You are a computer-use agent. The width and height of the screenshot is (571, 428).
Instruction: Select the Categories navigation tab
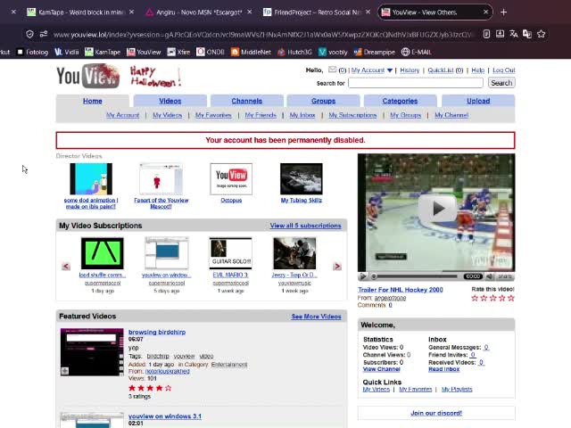(x=400, y=101)
